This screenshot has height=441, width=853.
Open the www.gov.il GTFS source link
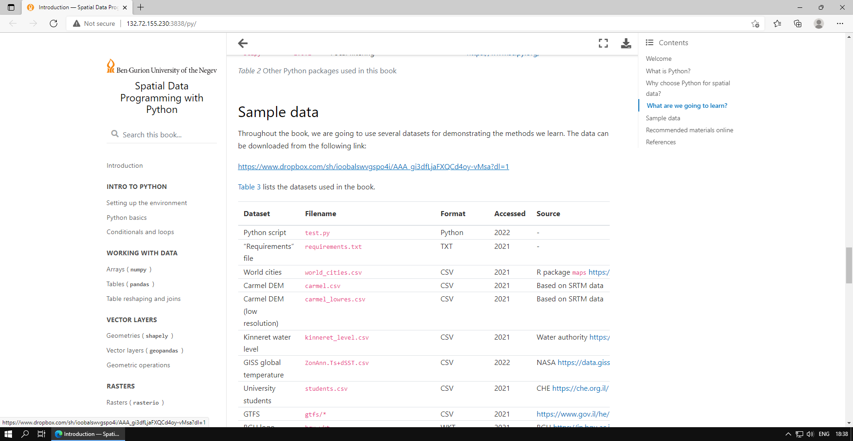(x=573, y=414)
